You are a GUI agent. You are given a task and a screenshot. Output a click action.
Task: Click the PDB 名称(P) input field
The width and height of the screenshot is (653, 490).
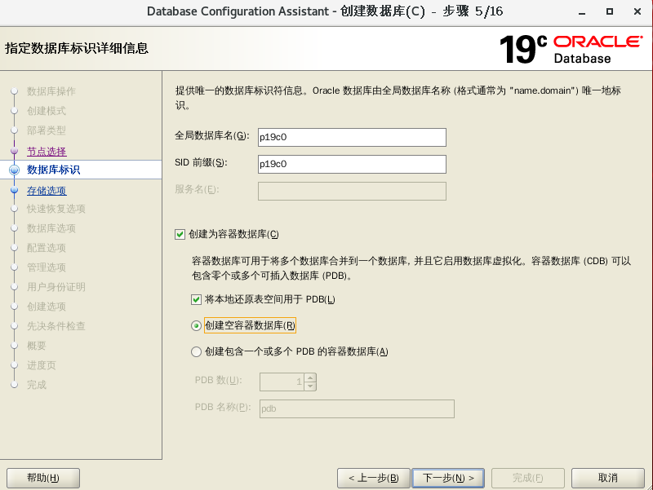pyautogui.click(x=357, y=409)
